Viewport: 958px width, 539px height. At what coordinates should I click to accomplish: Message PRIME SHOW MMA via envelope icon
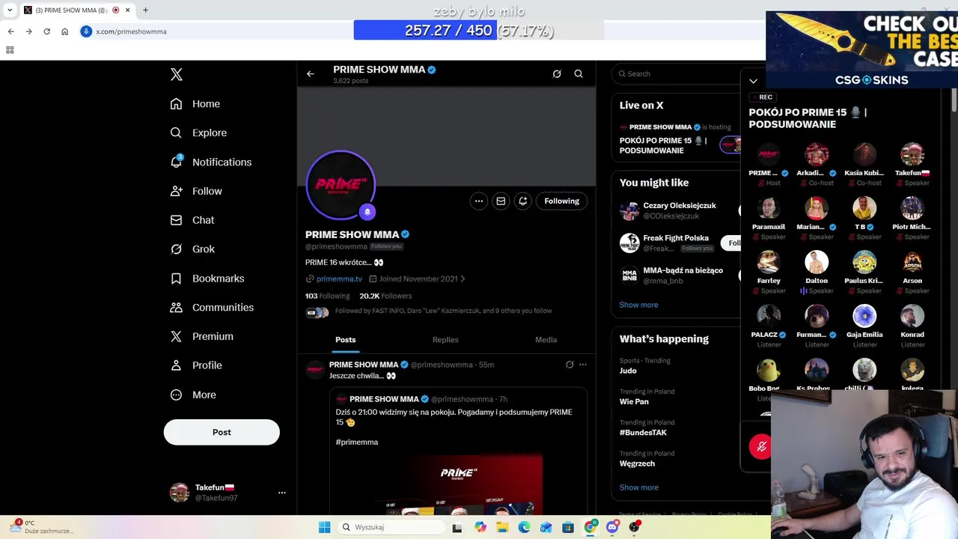501,201
